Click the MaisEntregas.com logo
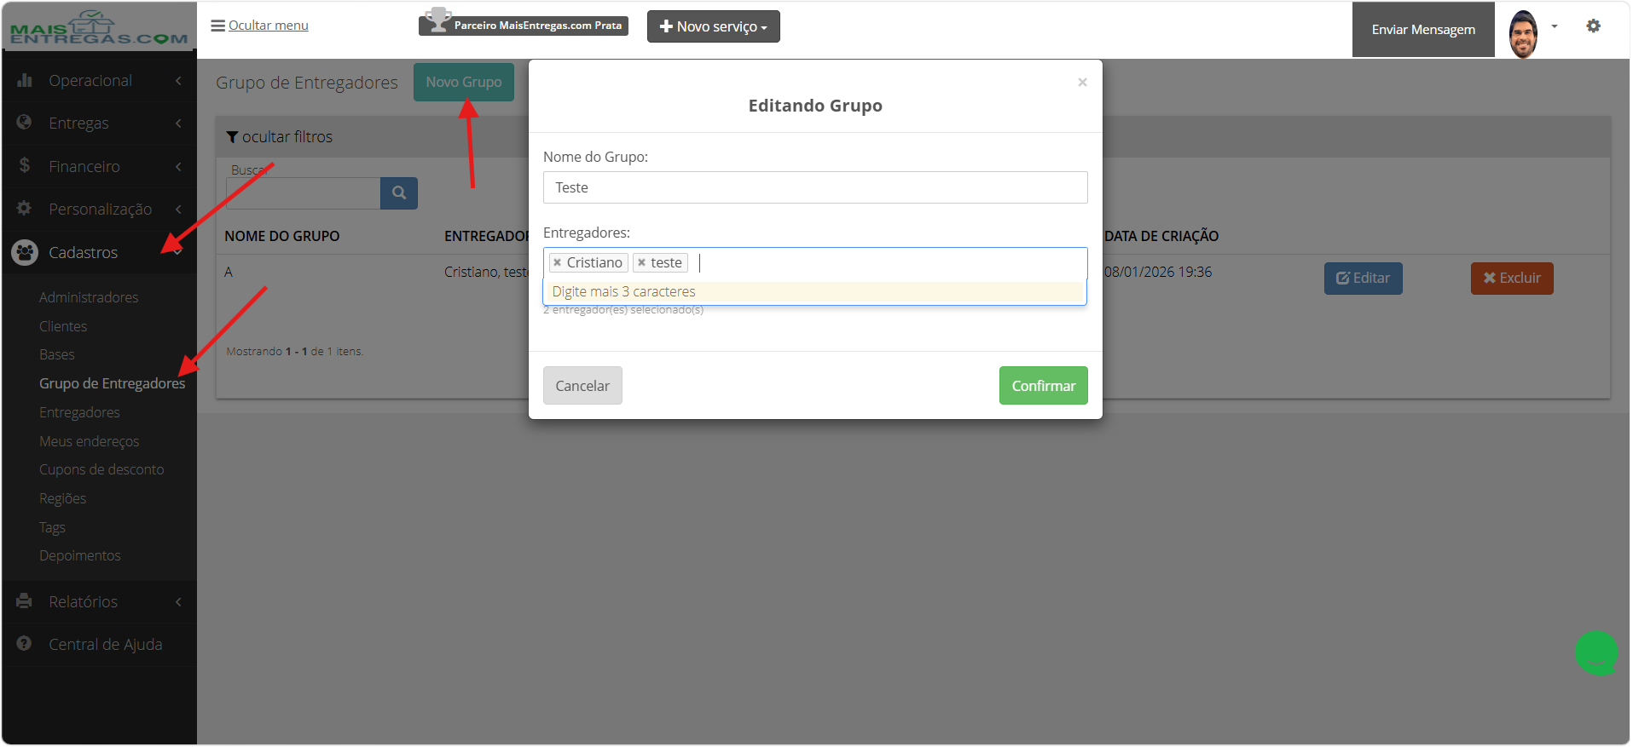Viewport: 1633px width, 747px height. (x=99, y=28)
